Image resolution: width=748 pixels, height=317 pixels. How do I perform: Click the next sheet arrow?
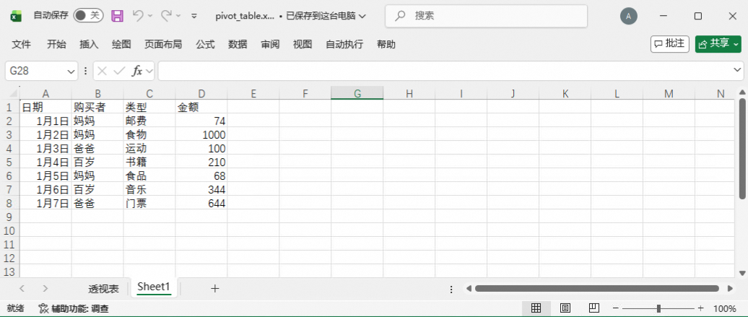pos(45,288)
